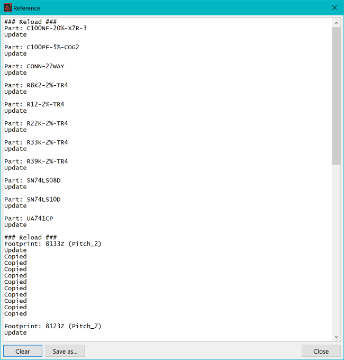The image size is (344, 360).
Task: Select line 'Part: R39K-2%-TR4'
Action: point(36,161)
